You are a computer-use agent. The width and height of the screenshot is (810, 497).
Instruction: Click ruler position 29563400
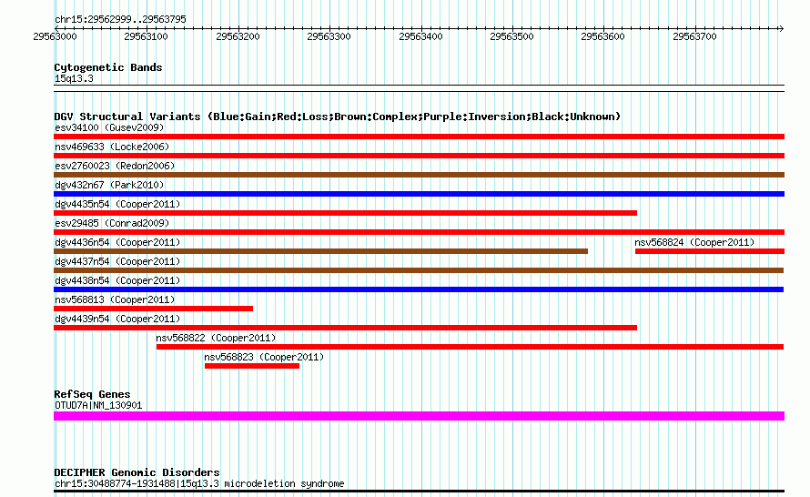[420, 36]
